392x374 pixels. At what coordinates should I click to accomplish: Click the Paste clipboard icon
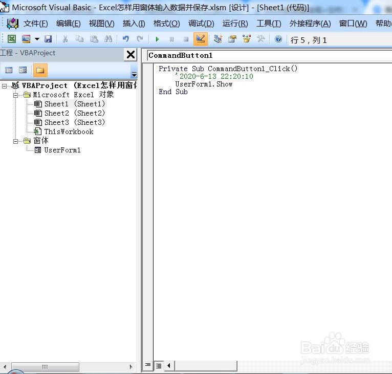click(x=94, y=39)
